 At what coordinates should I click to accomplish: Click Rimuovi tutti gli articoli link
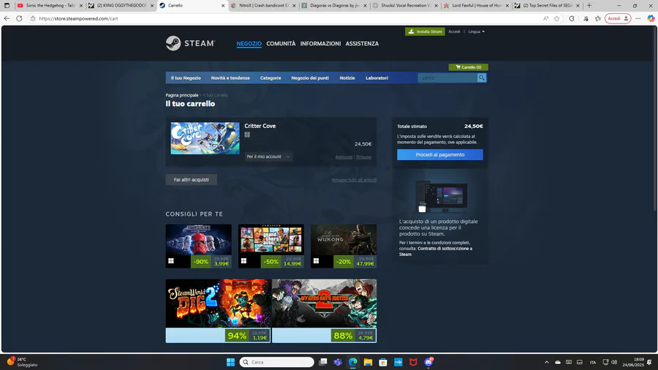click(354, 180)
